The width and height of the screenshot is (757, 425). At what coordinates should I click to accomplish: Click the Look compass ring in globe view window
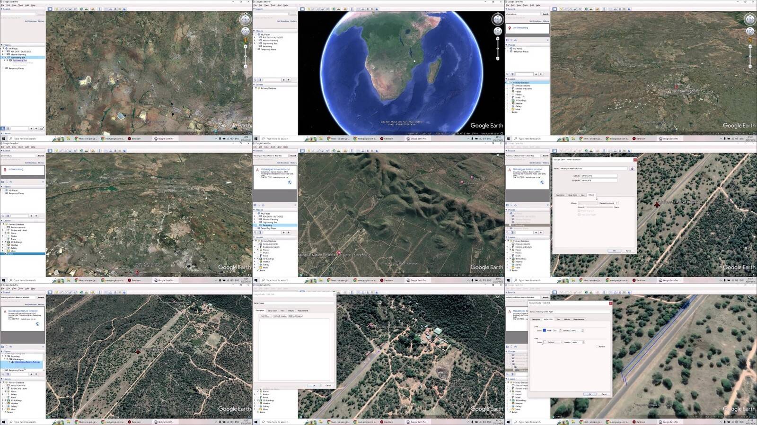tap(497, 19)
